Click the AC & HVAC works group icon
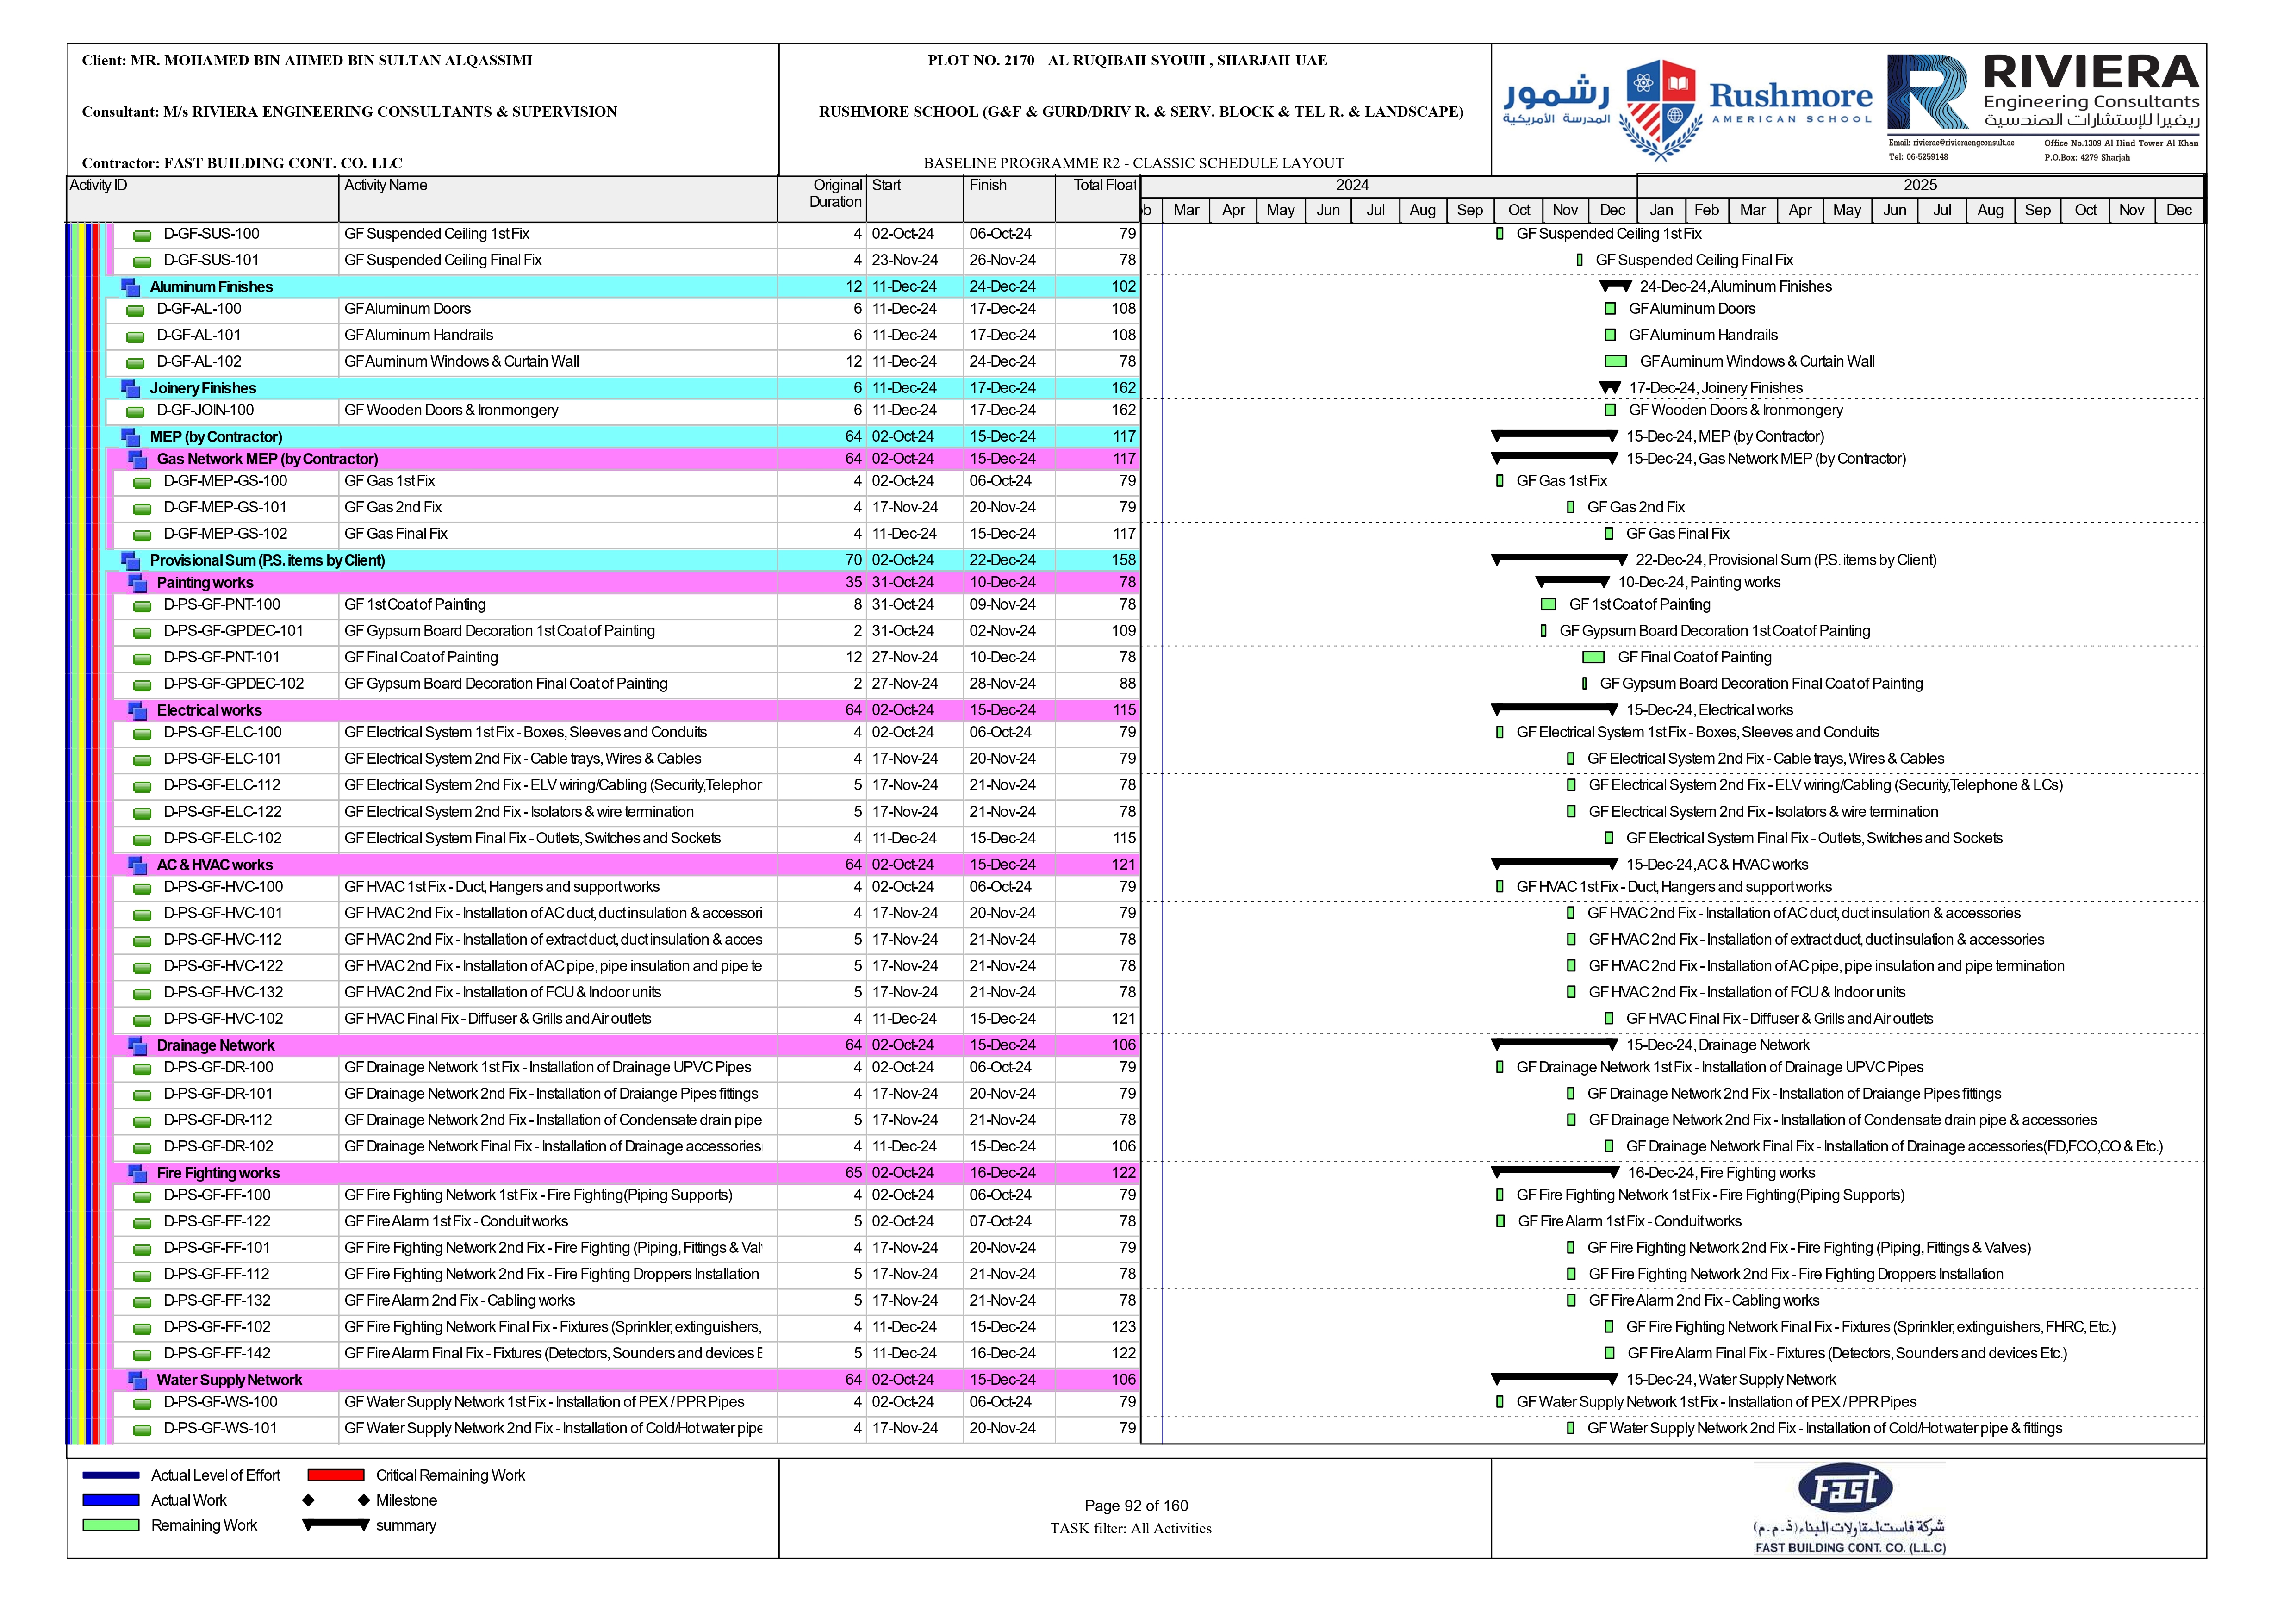The image size is (2296, 1624). [137, 865]
